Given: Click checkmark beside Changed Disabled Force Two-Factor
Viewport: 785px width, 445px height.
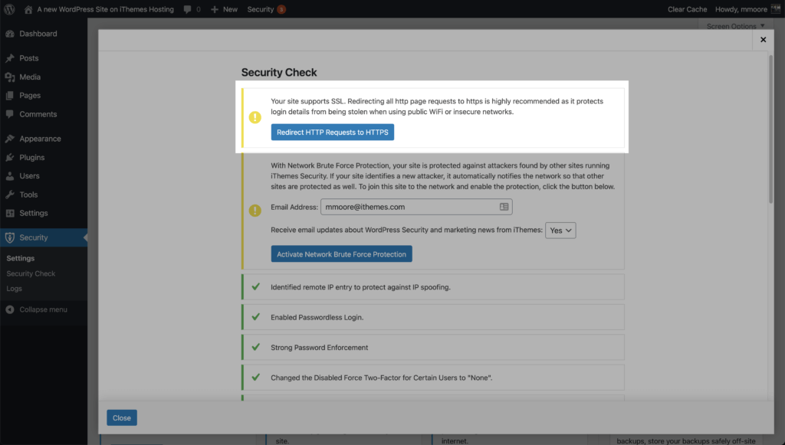Looking at the screenshot, I should (x=255, y=377).
